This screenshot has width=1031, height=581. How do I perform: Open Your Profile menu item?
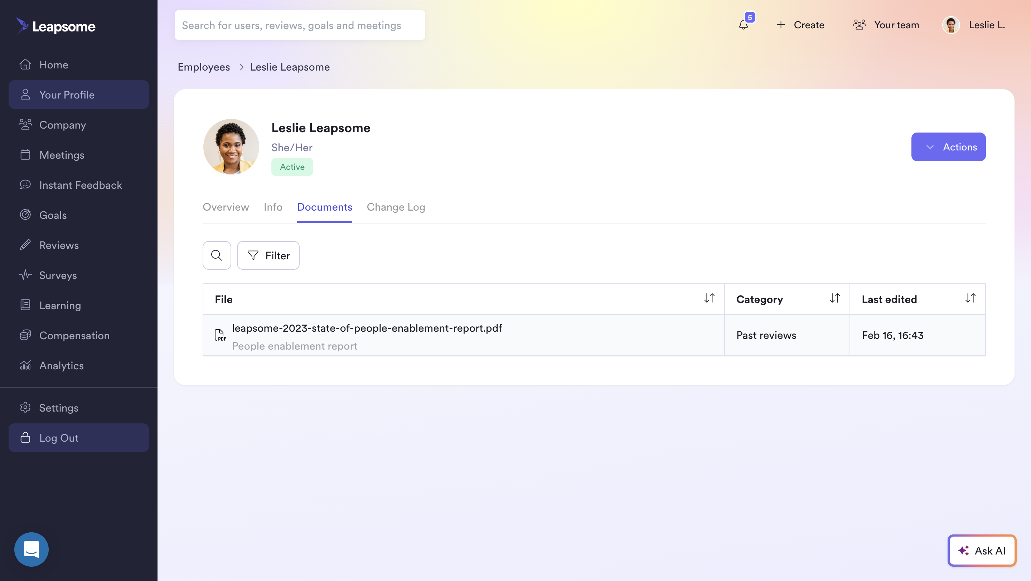pyautogui.click(x=79, y=95)
